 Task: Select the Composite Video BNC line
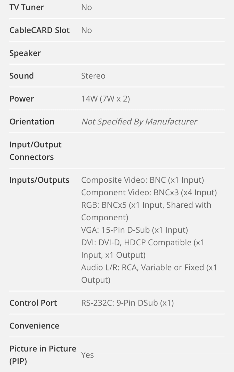142,180
